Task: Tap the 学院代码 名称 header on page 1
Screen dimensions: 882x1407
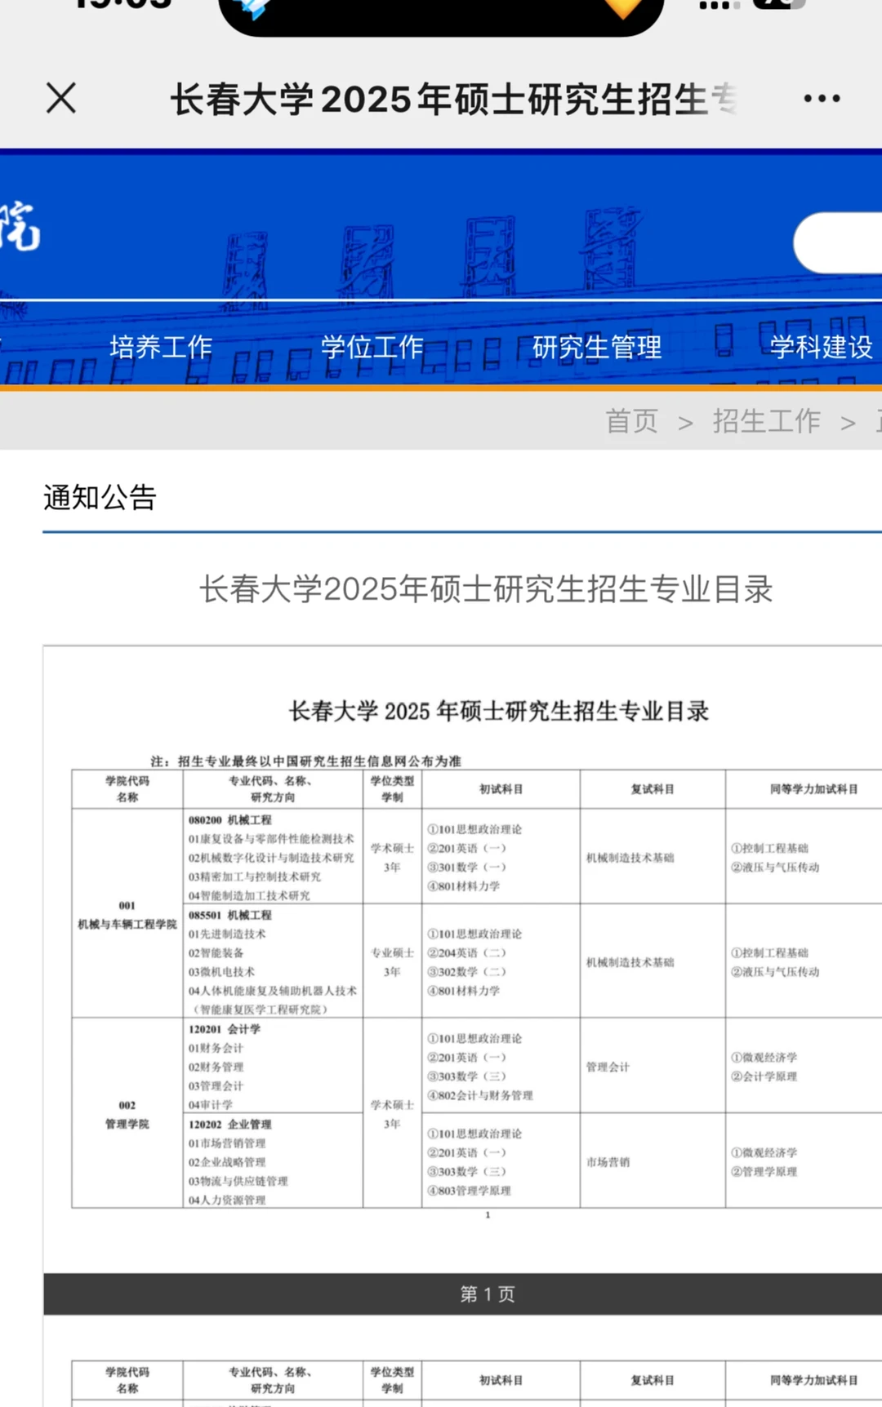Action: point(127,789)
